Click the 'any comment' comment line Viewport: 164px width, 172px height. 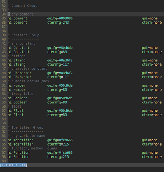click(20, 14)
